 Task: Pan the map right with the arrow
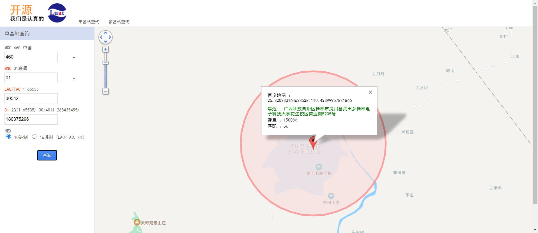(110, 37)
